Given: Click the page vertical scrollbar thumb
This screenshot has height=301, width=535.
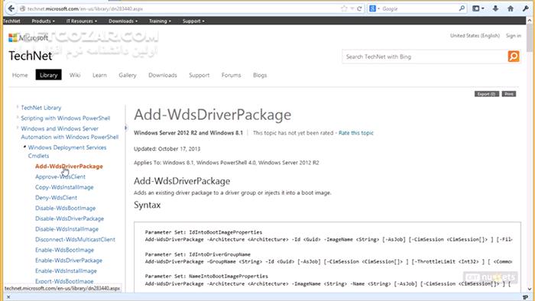Looking at the screenshot, I should [530, 38].
